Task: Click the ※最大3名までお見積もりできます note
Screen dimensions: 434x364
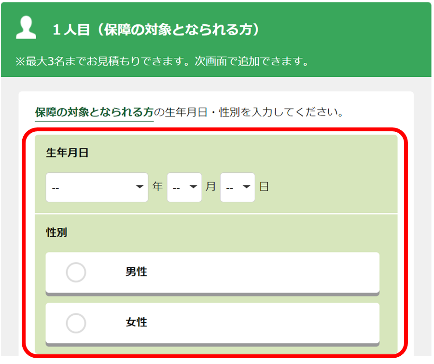Action: pos(162,62)
